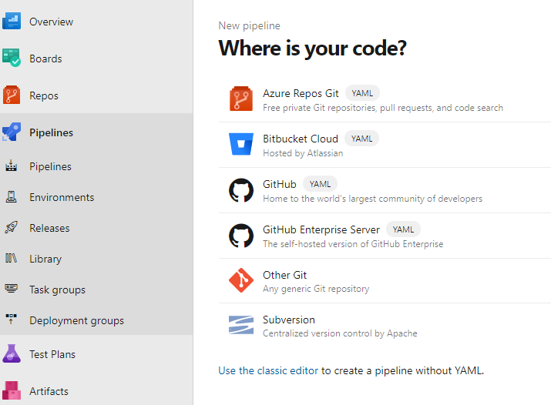Click the Pipelines rocket icon header
Image resolution: width=551 pixels, height=405 pixels.
(x=12, y=132)
